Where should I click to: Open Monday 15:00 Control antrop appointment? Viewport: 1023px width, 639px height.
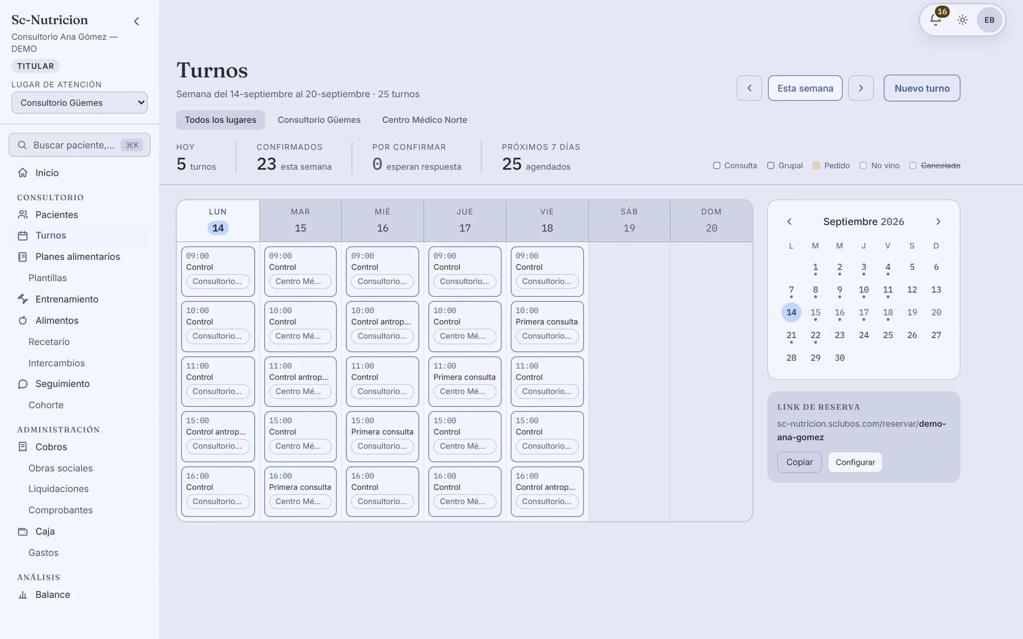click(218, 437)
